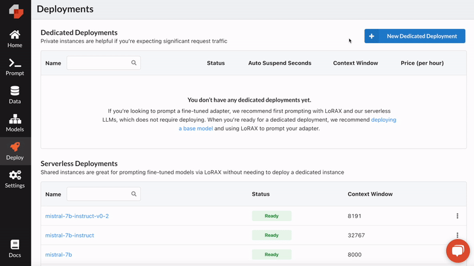Viewport: 474px width, 266px height.
Task: Open the Data section
Action: pyautogui.click(x=15, y=95)
